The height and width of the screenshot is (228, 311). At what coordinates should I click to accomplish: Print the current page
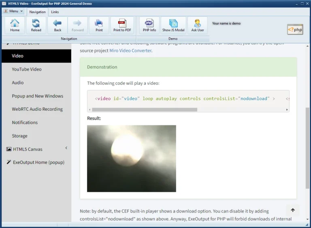coord(99,25)
